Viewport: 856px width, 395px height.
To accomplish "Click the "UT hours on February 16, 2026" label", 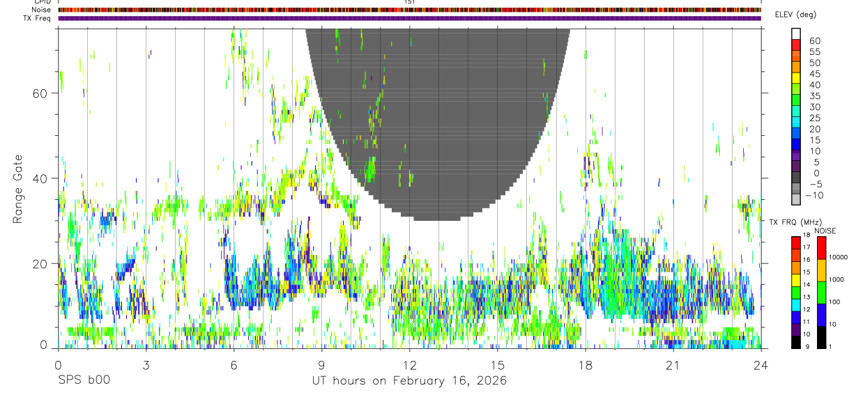I will pos(408,381).
